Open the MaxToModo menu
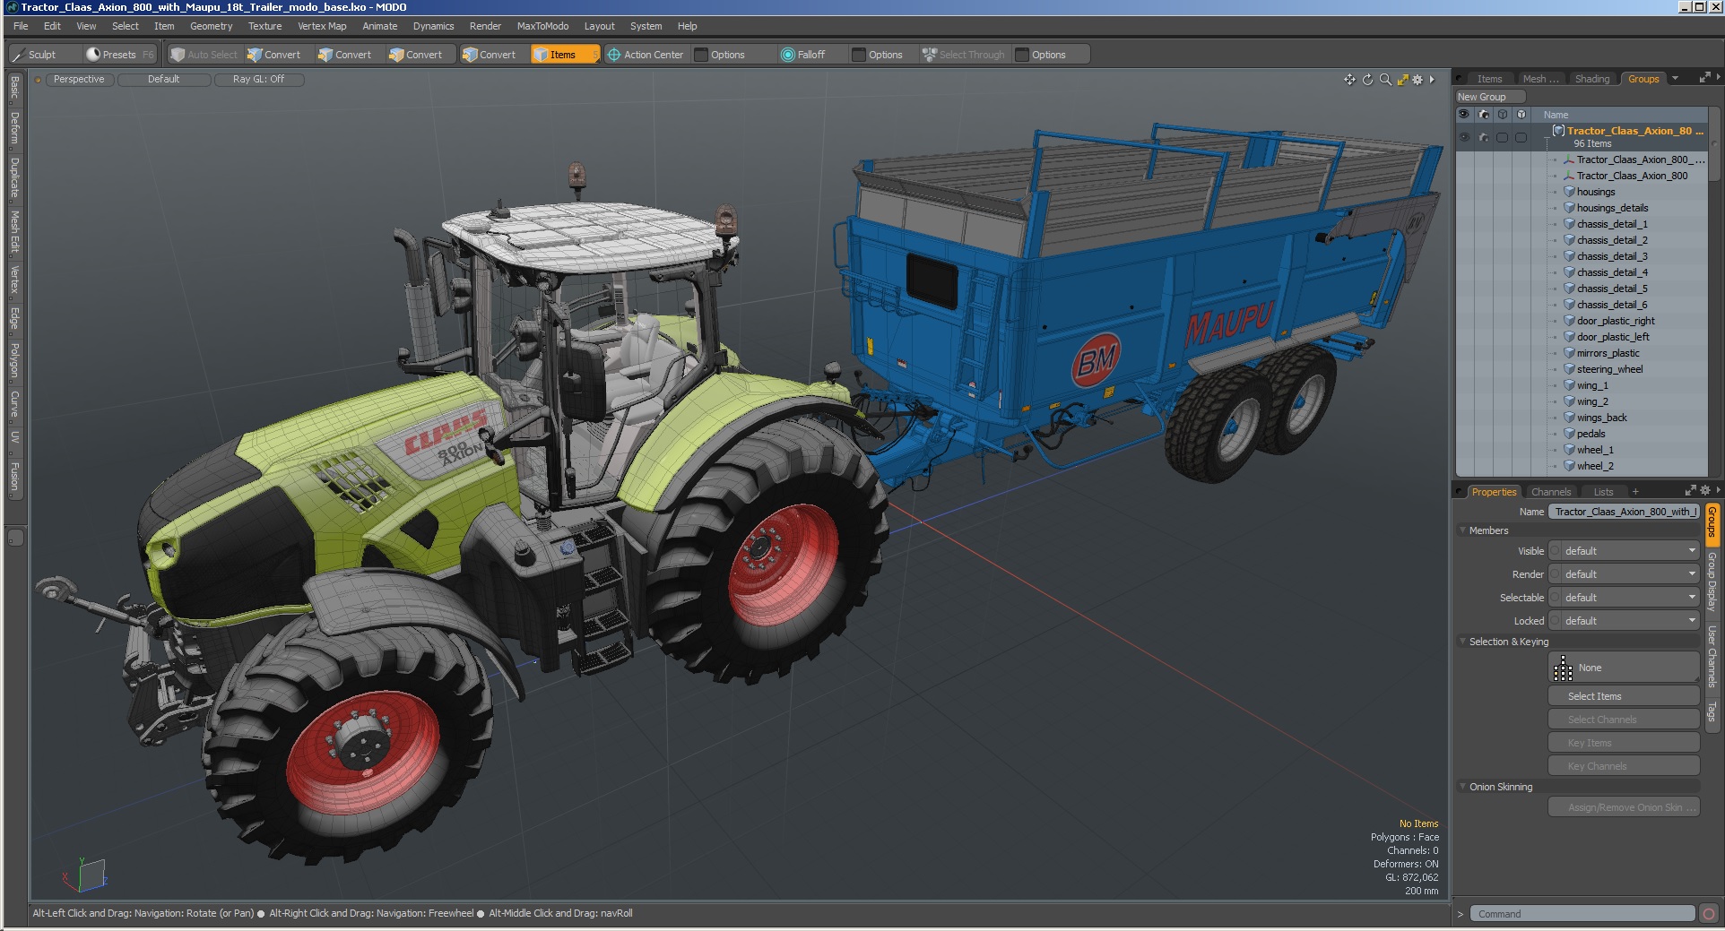The height and width of the screenshot is (931, 1725). [x=542, y=26]
